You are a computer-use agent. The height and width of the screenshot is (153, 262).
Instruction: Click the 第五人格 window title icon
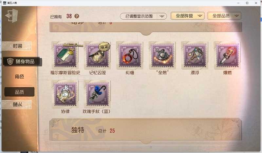tap(5, 3)
